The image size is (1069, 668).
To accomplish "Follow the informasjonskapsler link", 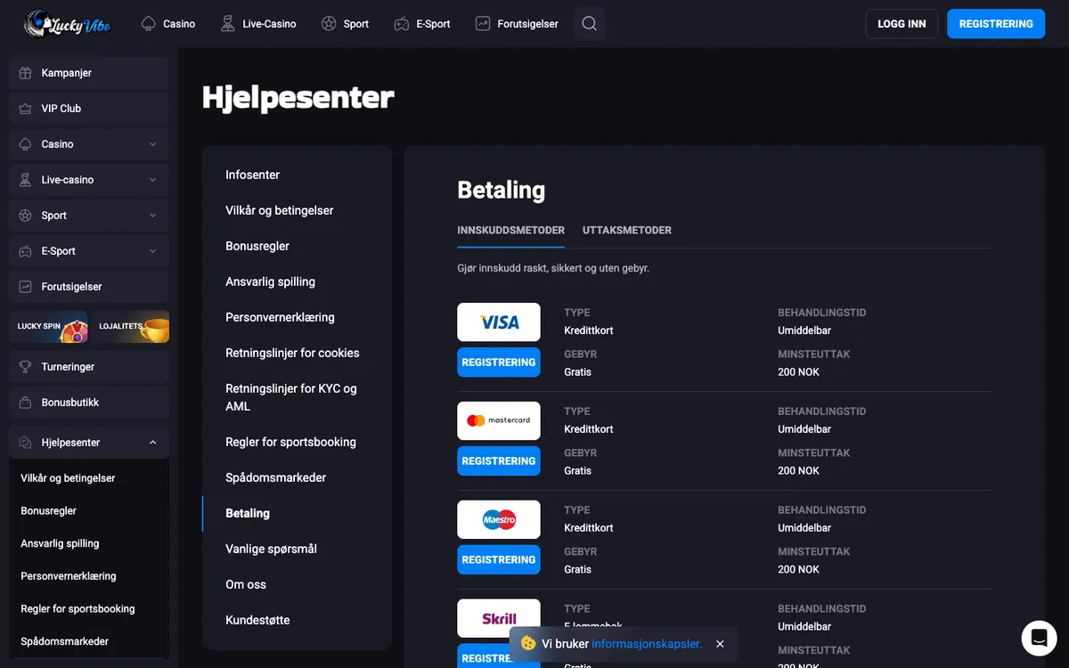I will 647,644.
